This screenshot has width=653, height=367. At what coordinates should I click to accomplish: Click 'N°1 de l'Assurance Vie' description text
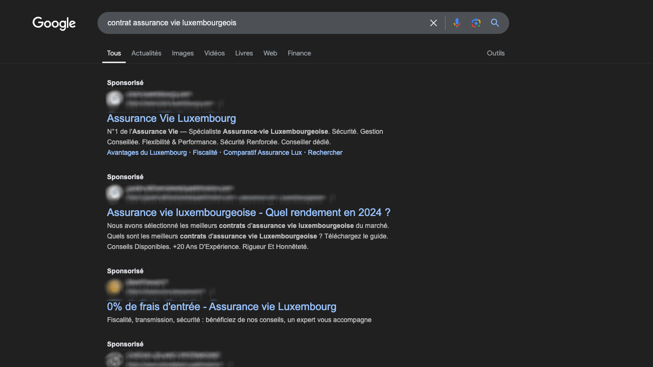click(245, 137)
